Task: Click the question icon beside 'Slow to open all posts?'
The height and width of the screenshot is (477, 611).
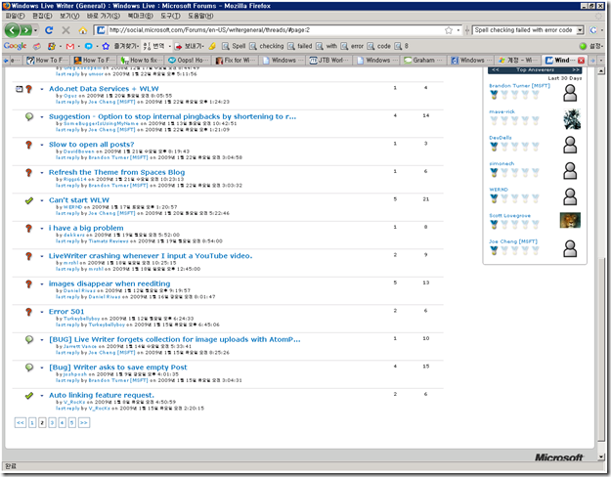Action: point(28,145)
